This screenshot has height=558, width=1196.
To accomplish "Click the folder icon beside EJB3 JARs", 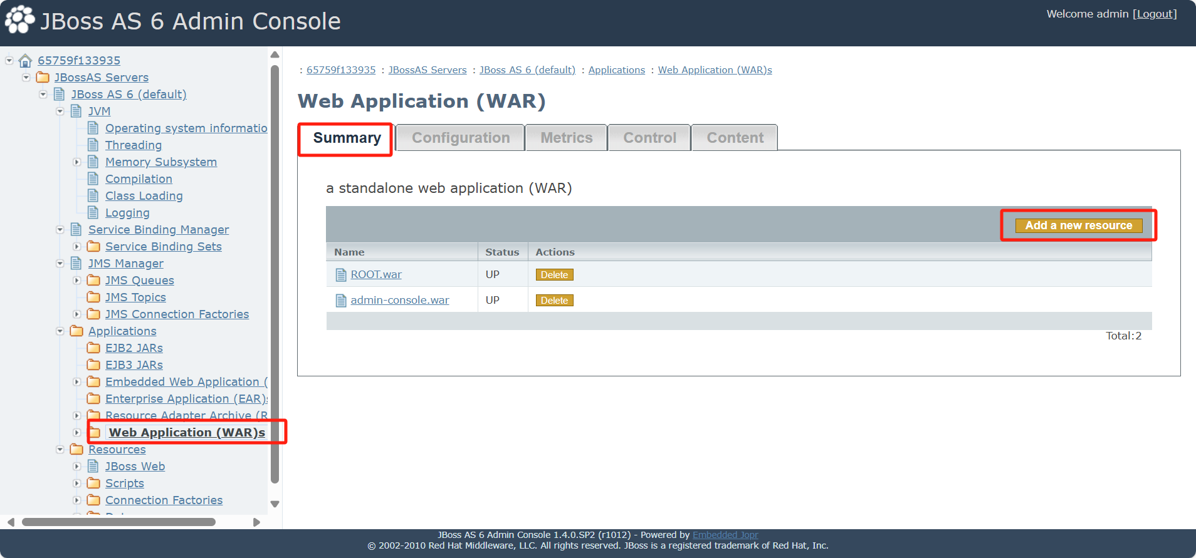I will click(x=93, y=365).
